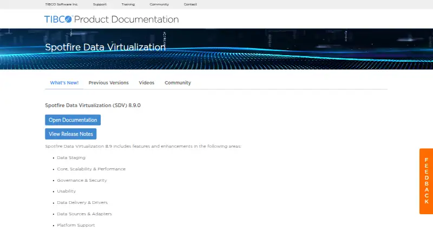
Task: Select the What's New! tab
Action: (64, 83)
